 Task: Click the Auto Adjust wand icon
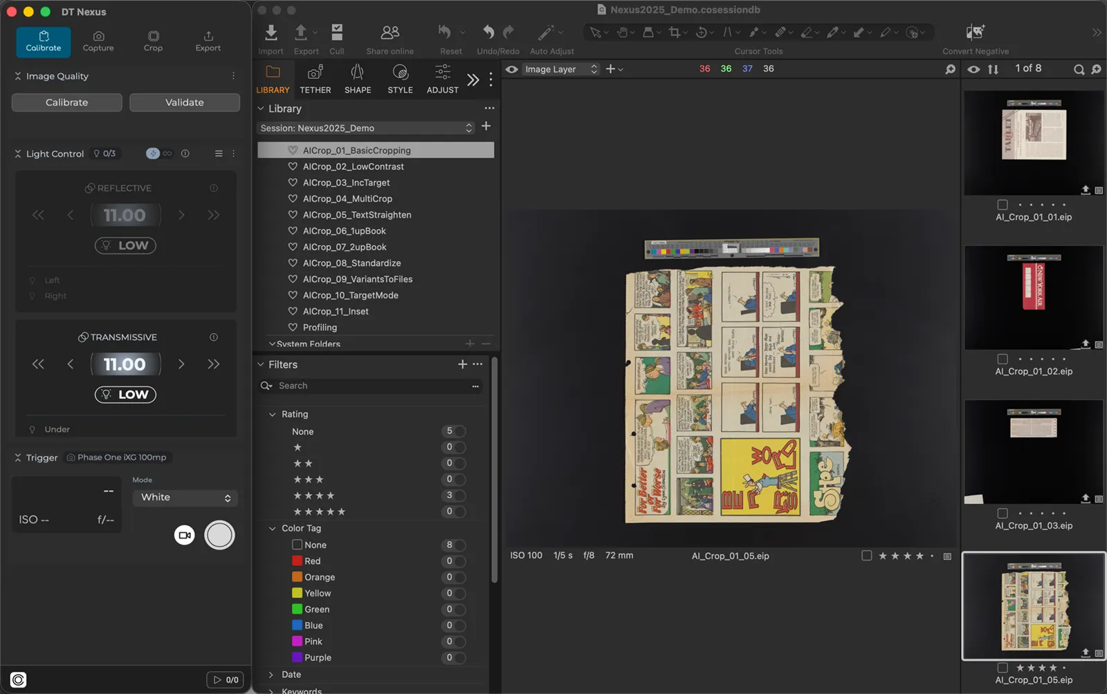[546, 32]
